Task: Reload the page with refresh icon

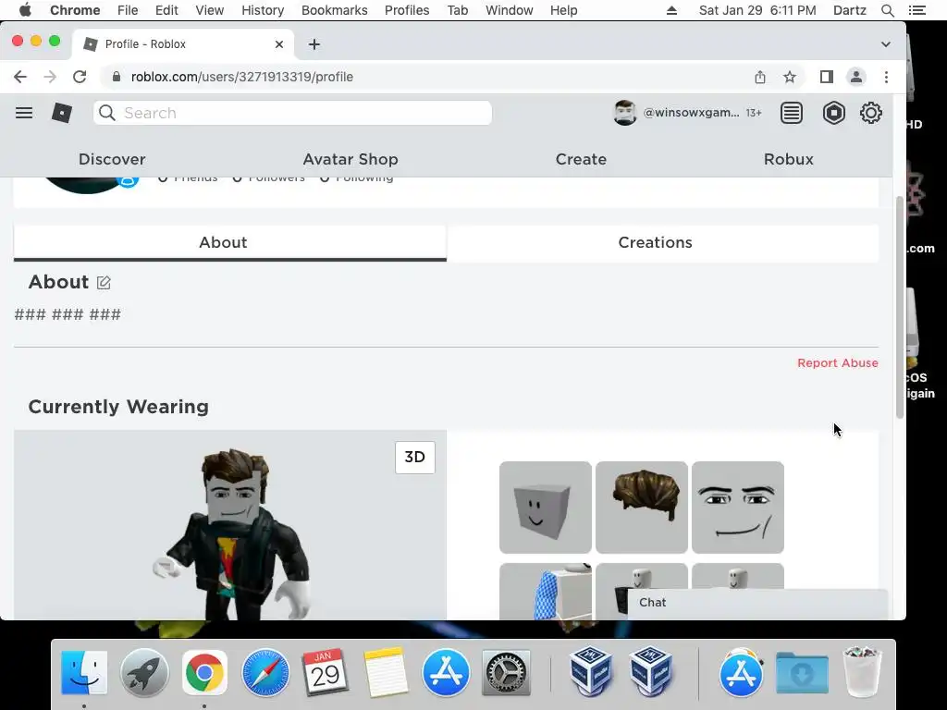Action: point(80,77)
